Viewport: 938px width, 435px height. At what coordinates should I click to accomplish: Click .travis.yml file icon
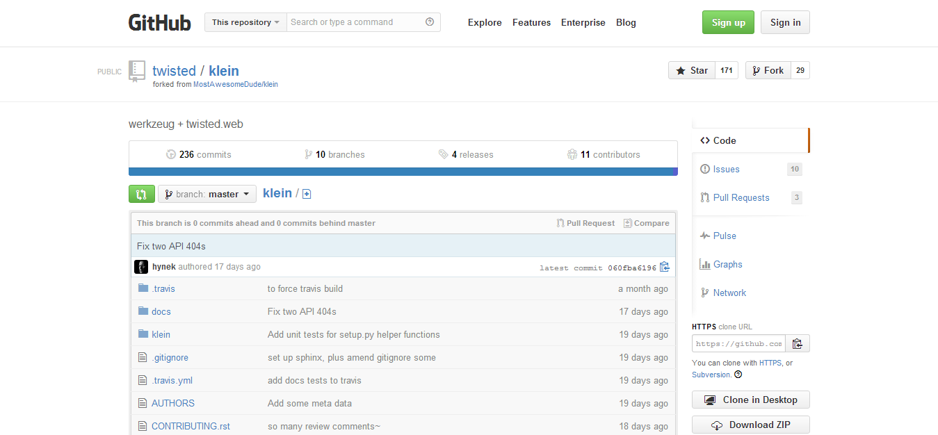pyautogui.click(x=143, y=380)
